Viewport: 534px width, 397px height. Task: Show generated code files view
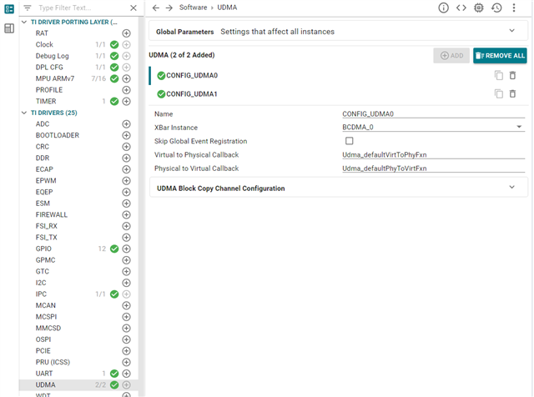click(461, 8)
